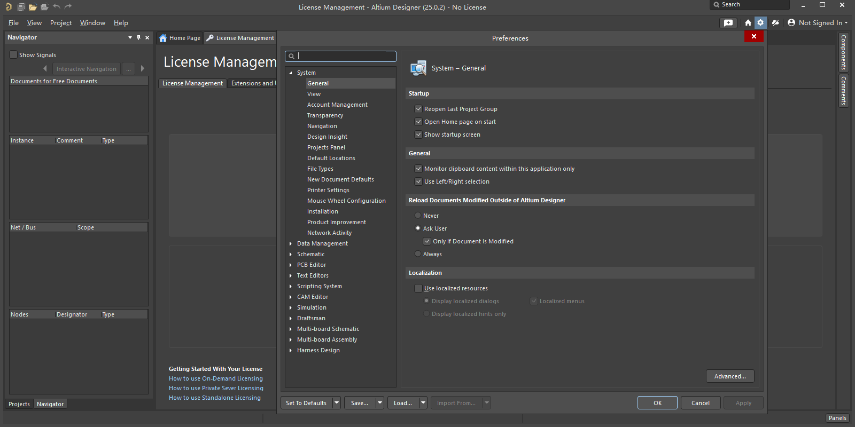This screenshot has width=855, height=427.
Task: Switch to the Home Page tab
Action: (x=180, y=38)
